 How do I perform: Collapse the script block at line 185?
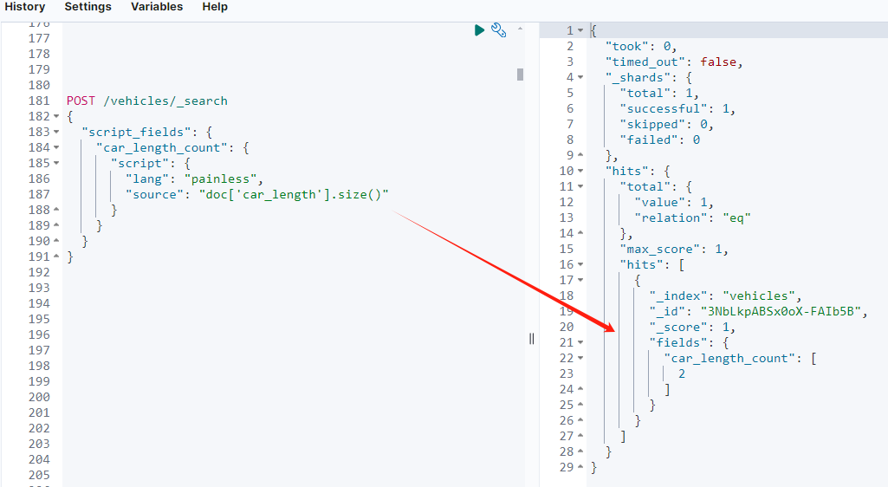tap(56, 163)
